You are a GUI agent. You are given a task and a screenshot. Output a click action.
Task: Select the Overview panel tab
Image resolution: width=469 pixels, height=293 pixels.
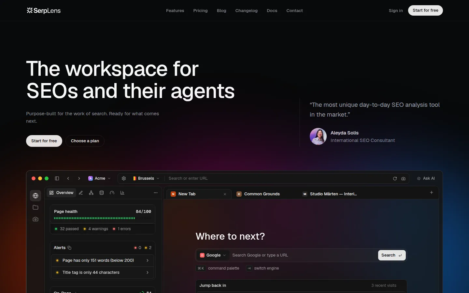(x=61, y=193)
